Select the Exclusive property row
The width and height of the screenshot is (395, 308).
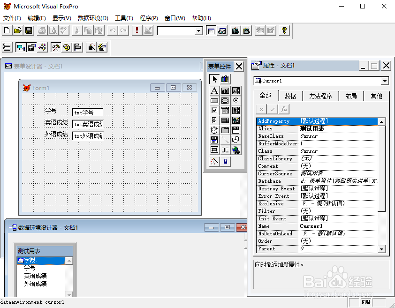pyautogui.click(x=317, y=204)
